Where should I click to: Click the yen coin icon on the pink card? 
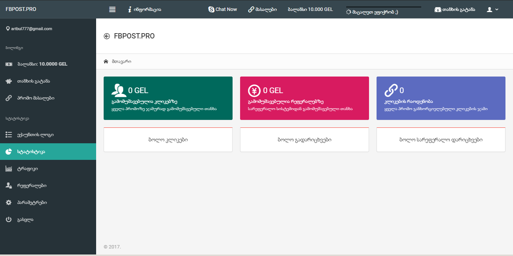tap(254, 90)
